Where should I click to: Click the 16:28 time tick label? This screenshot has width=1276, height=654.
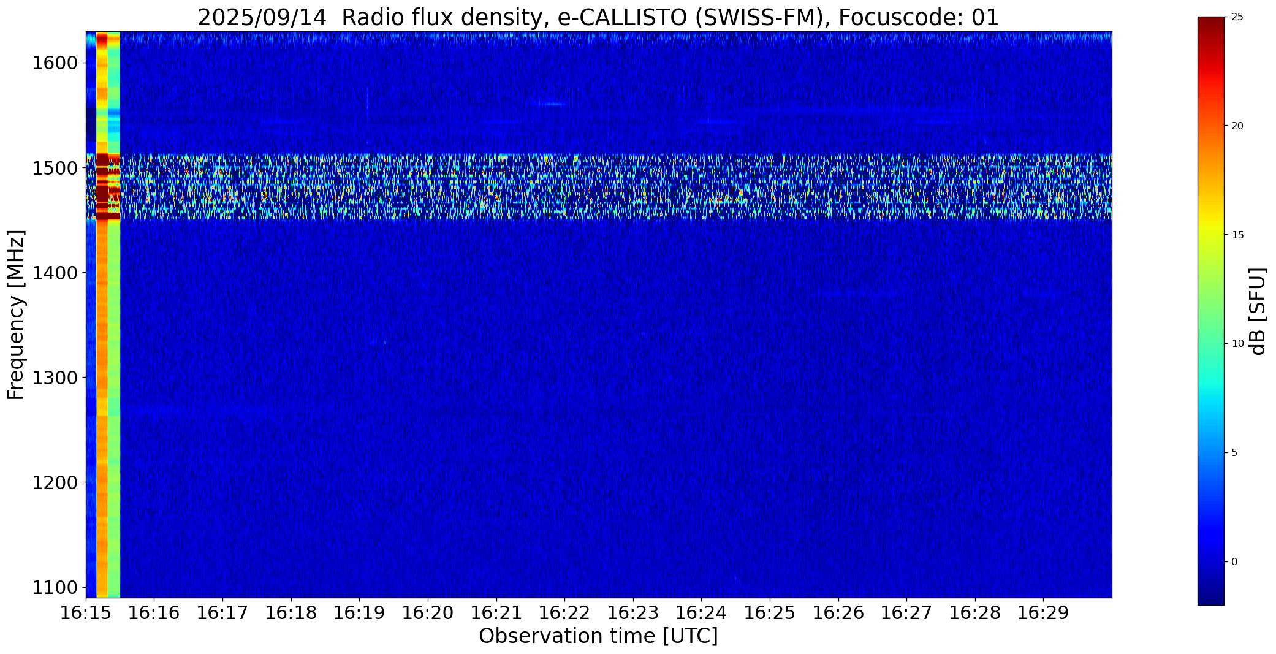click(x=975, y=613)
